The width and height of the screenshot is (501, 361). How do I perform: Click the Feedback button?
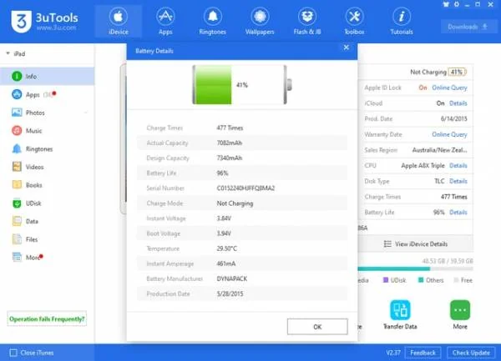pos(423,353)
